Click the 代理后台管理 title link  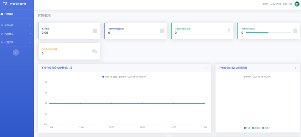[18, 4]
